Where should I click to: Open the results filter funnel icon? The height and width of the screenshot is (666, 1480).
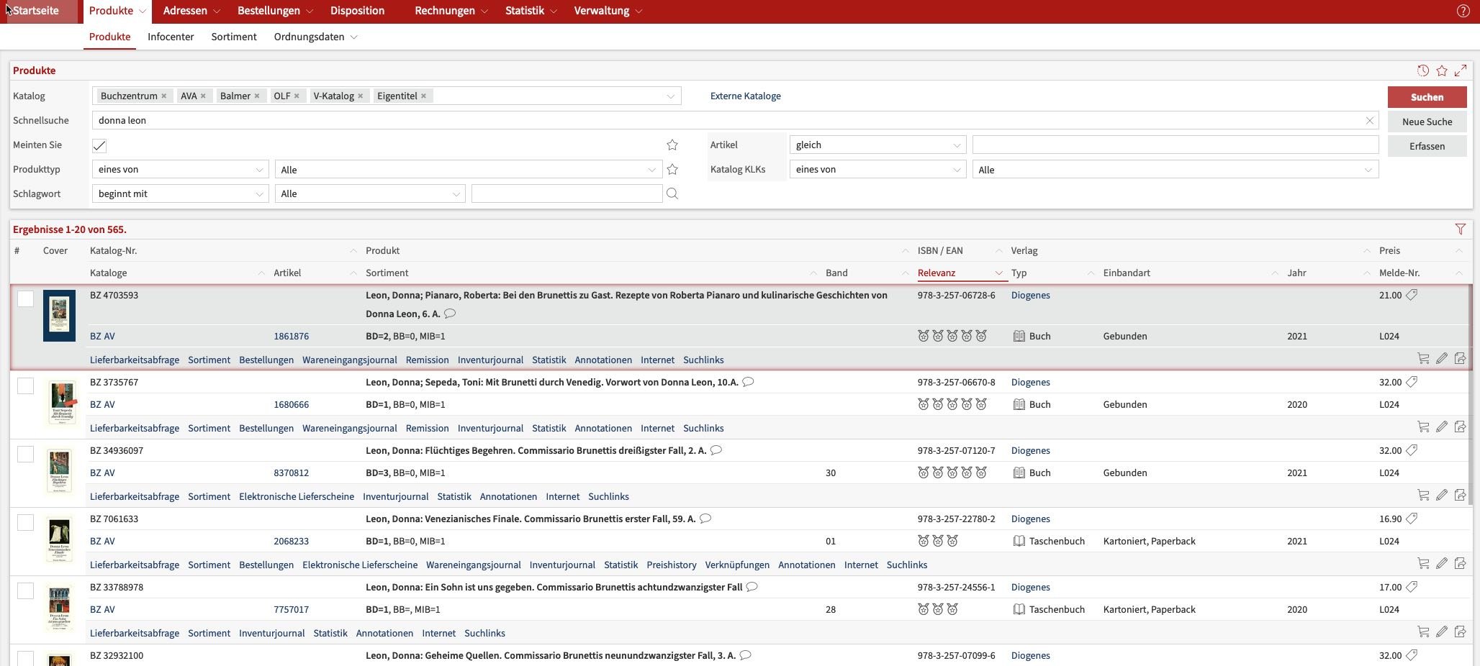tap(1460, 229)
